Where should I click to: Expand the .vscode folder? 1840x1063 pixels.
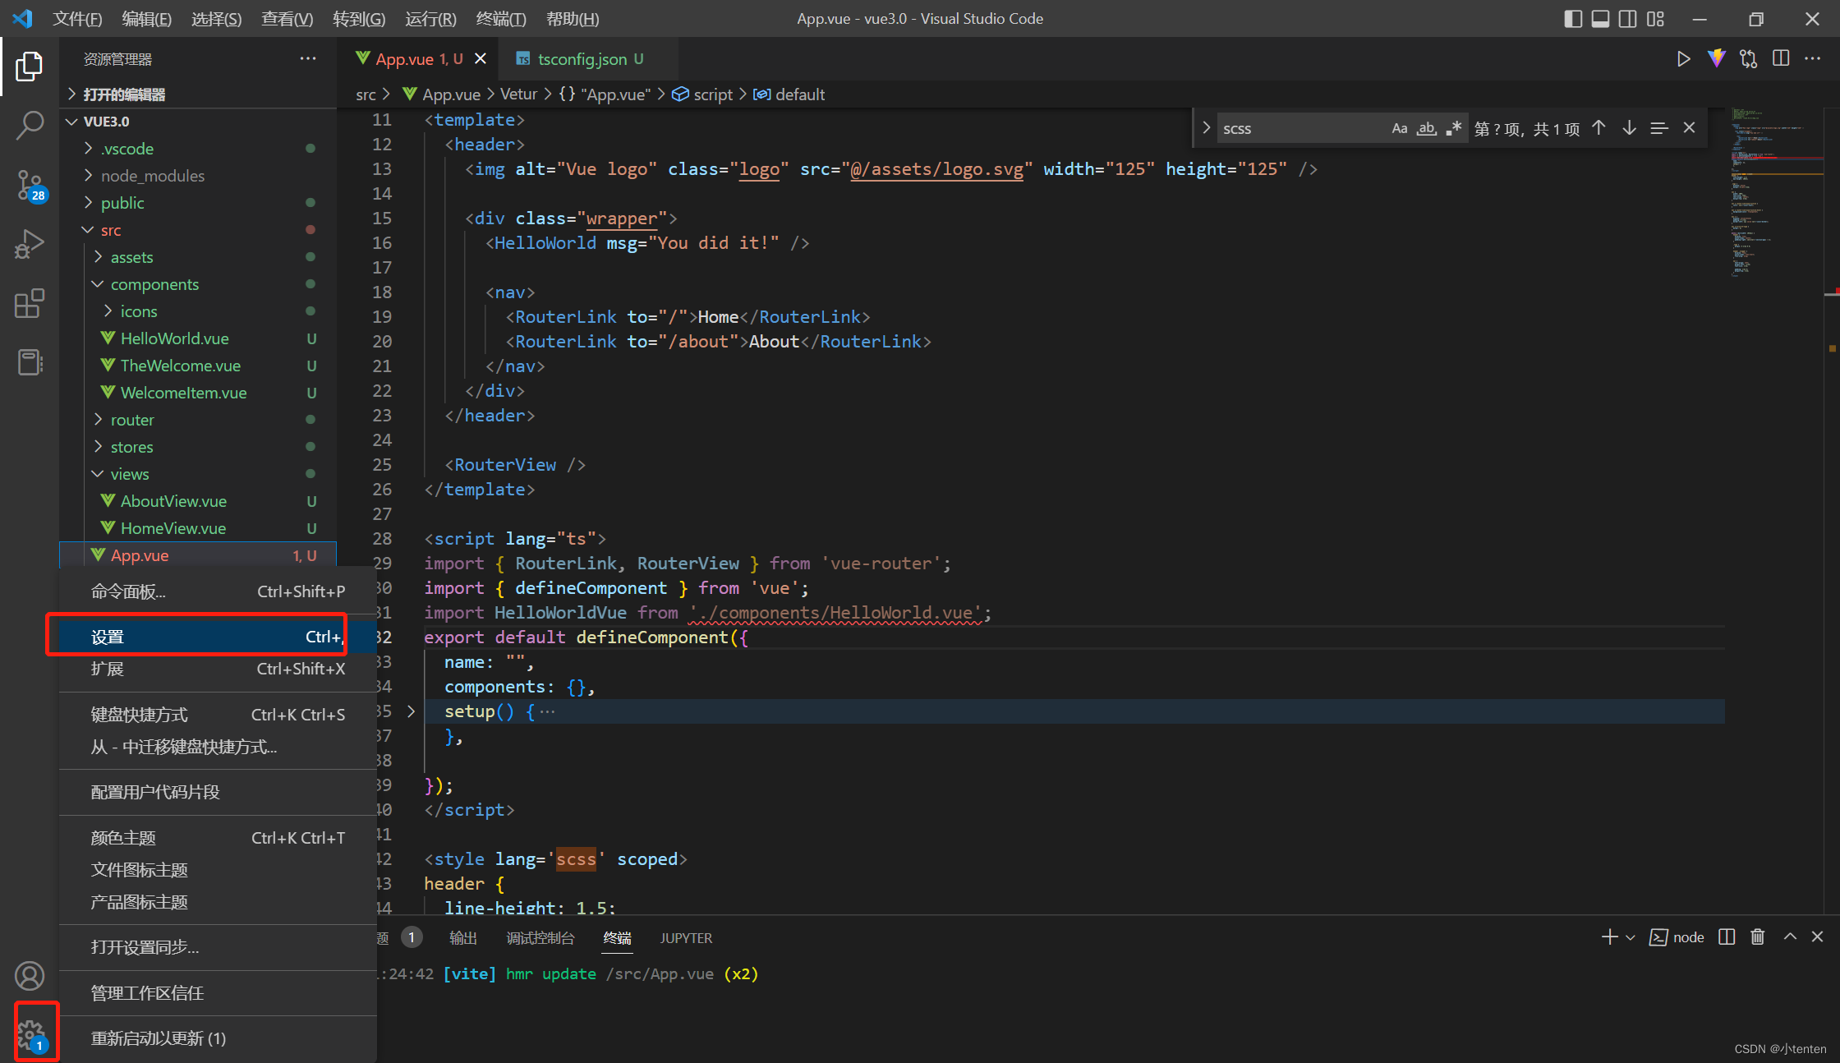89,149
